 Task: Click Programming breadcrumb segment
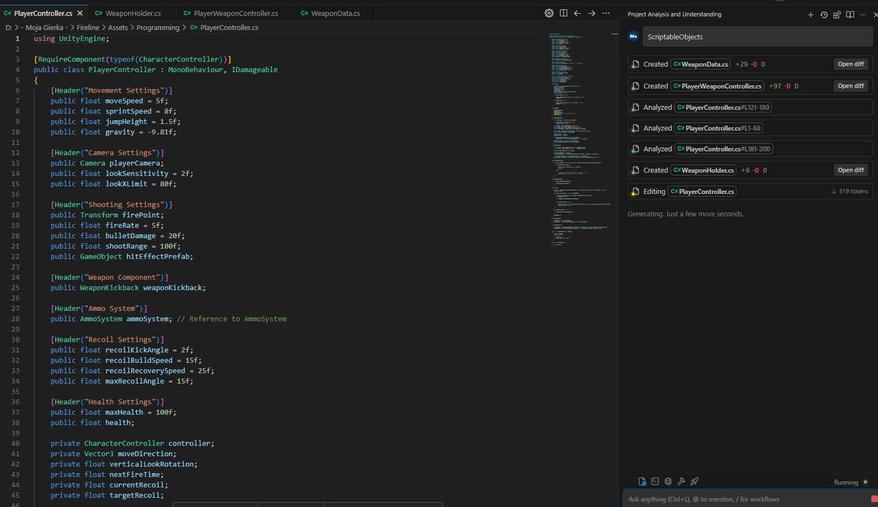158,27
